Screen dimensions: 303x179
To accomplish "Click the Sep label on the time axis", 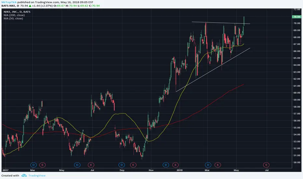I will point(122,170).
